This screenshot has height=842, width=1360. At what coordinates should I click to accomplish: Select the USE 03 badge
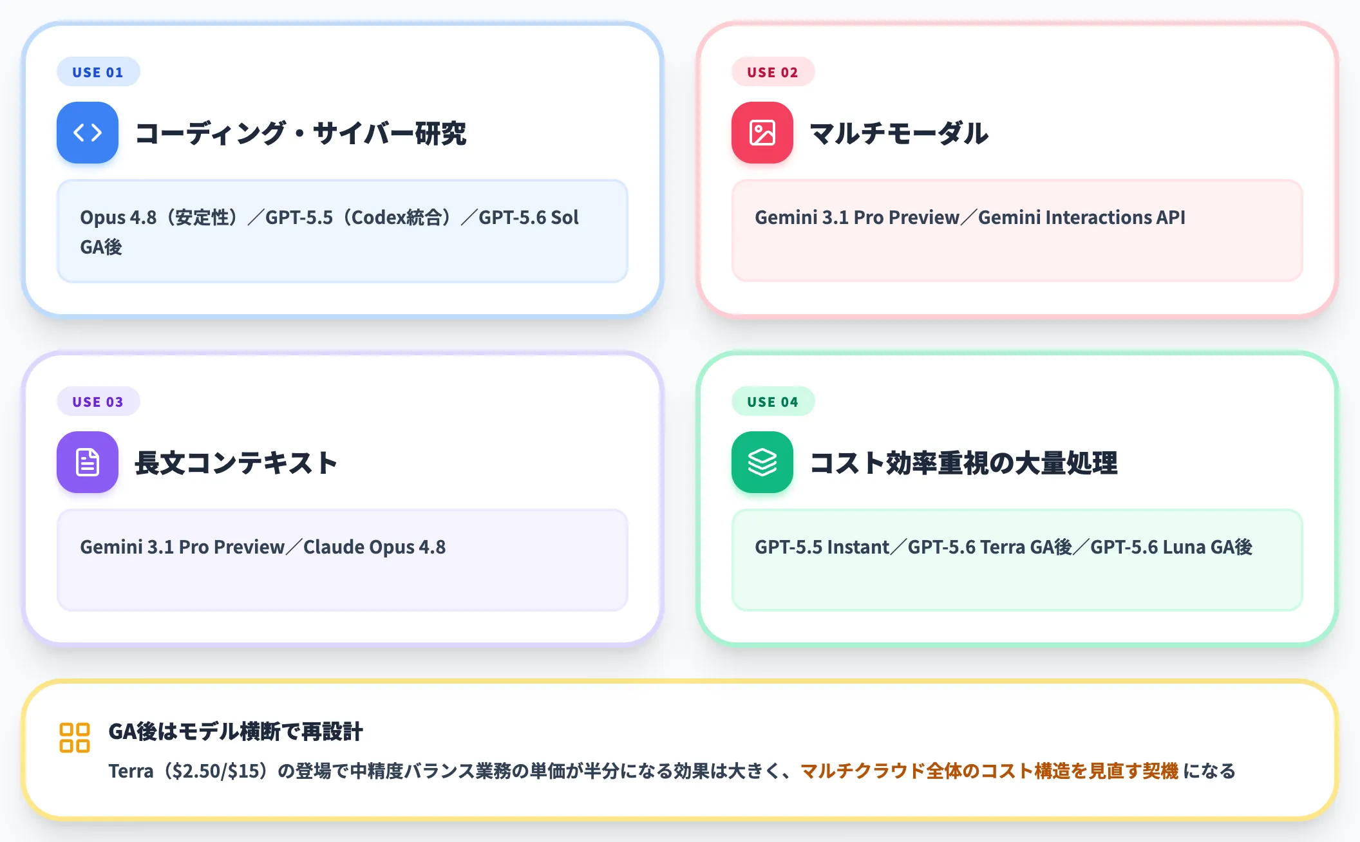pos(98,402)
